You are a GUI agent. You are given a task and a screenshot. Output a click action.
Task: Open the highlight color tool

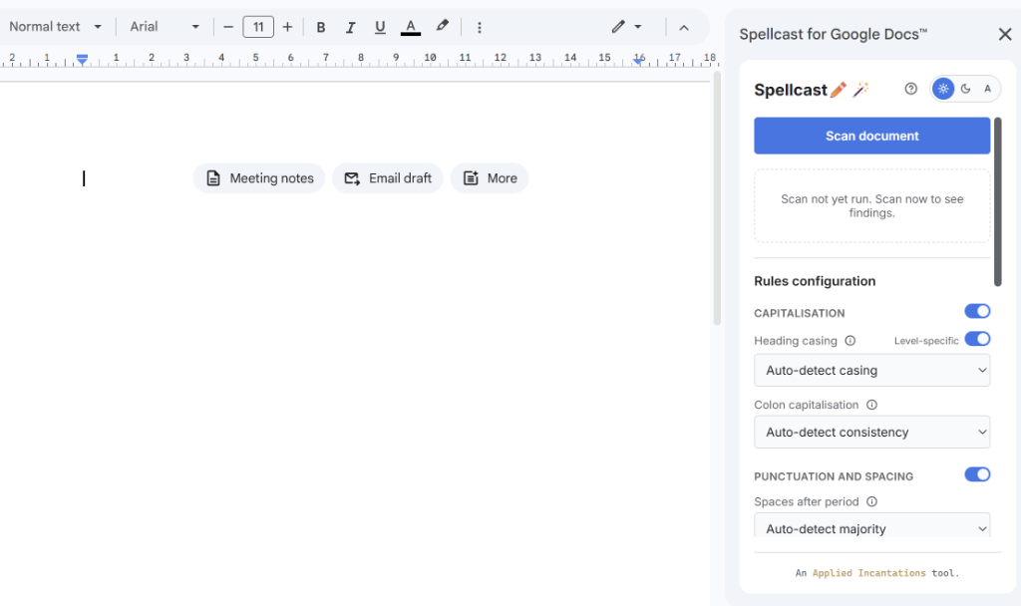click(442, 27)
